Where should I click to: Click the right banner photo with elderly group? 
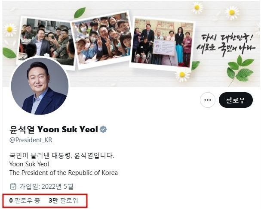[162, 44]
